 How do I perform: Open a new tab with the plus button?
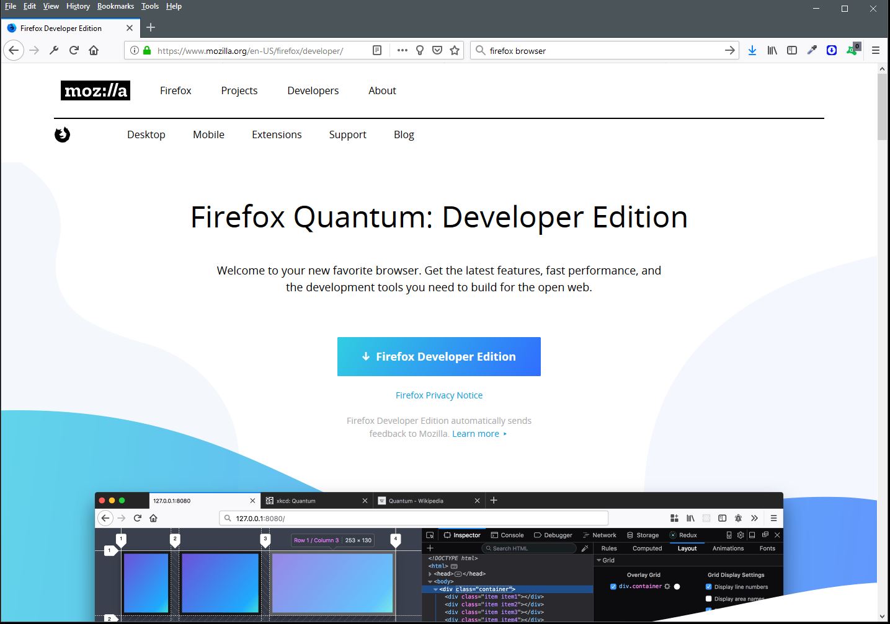(151, 27)
